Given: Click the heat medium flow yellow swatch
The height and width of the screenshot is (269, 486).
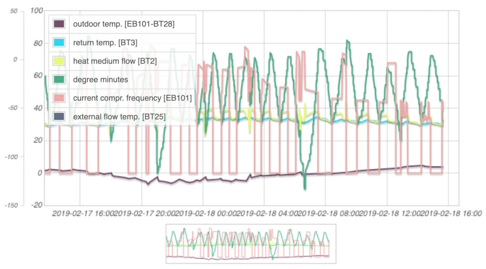Looking at the screenshot, I should (x=59, y=61).
